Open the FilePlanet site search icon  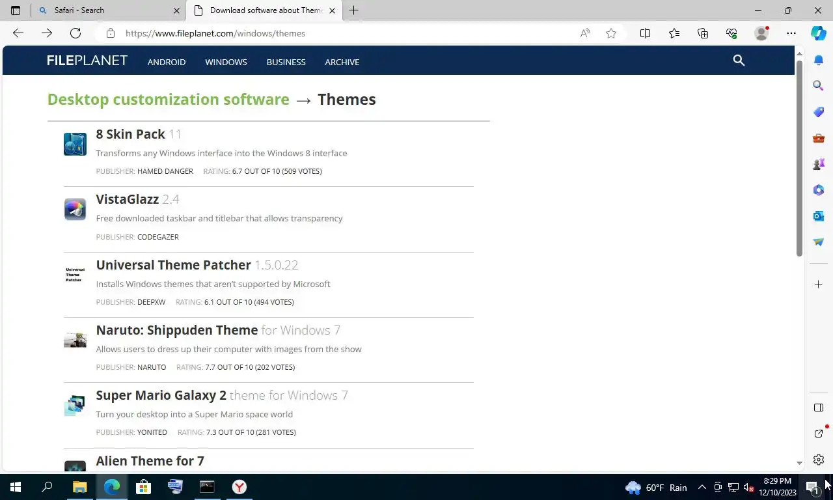click(x=739, y=61)
